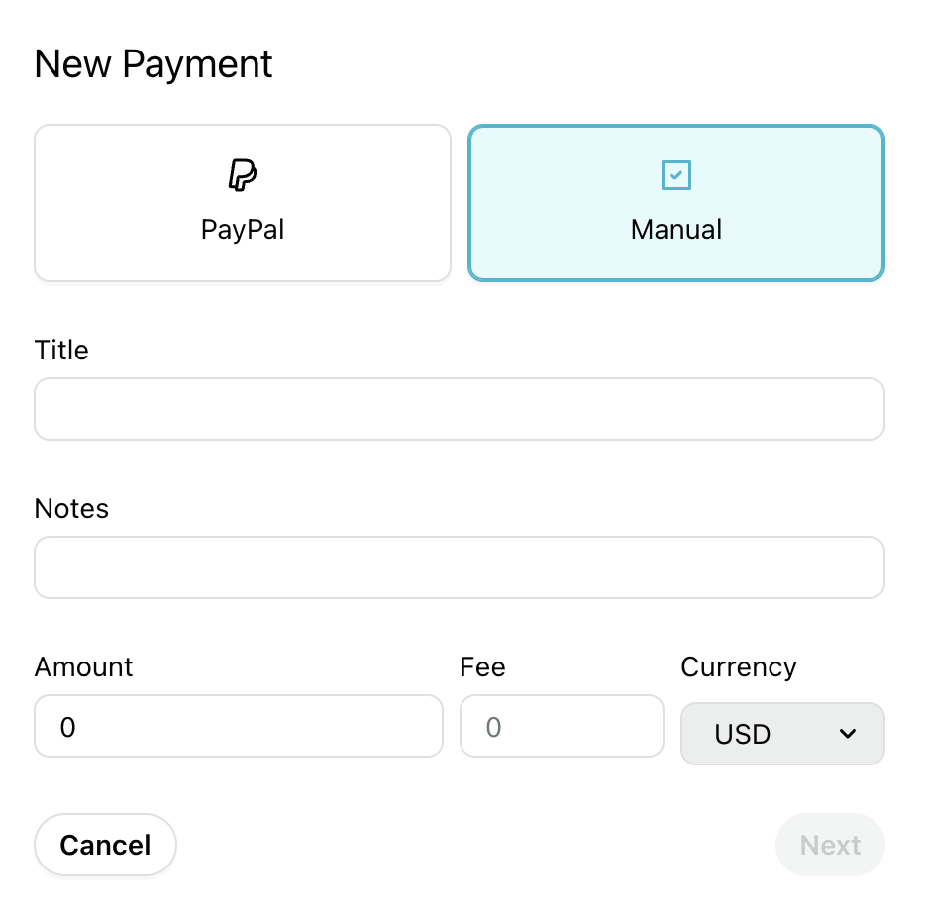This screenshot has width=925, height=917.
Task: Click the chevron arrow in Currency selector
Action: (x=848, y=734)
